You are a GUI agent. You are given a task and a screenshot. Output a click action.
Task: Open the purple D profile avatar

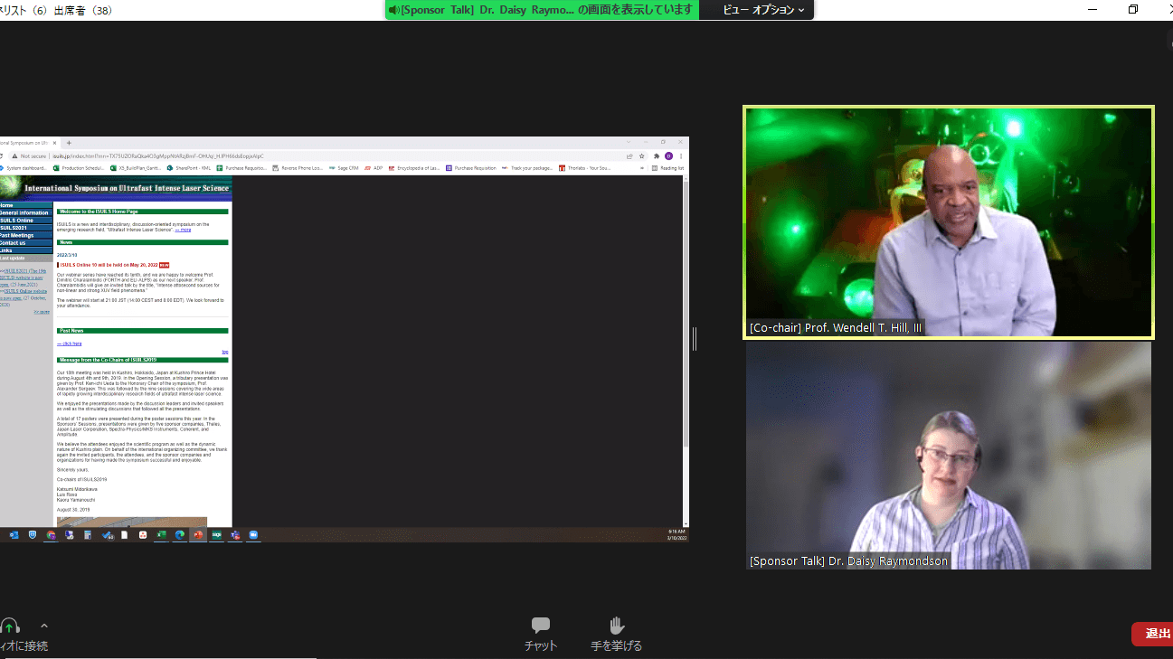coord(668,156)
